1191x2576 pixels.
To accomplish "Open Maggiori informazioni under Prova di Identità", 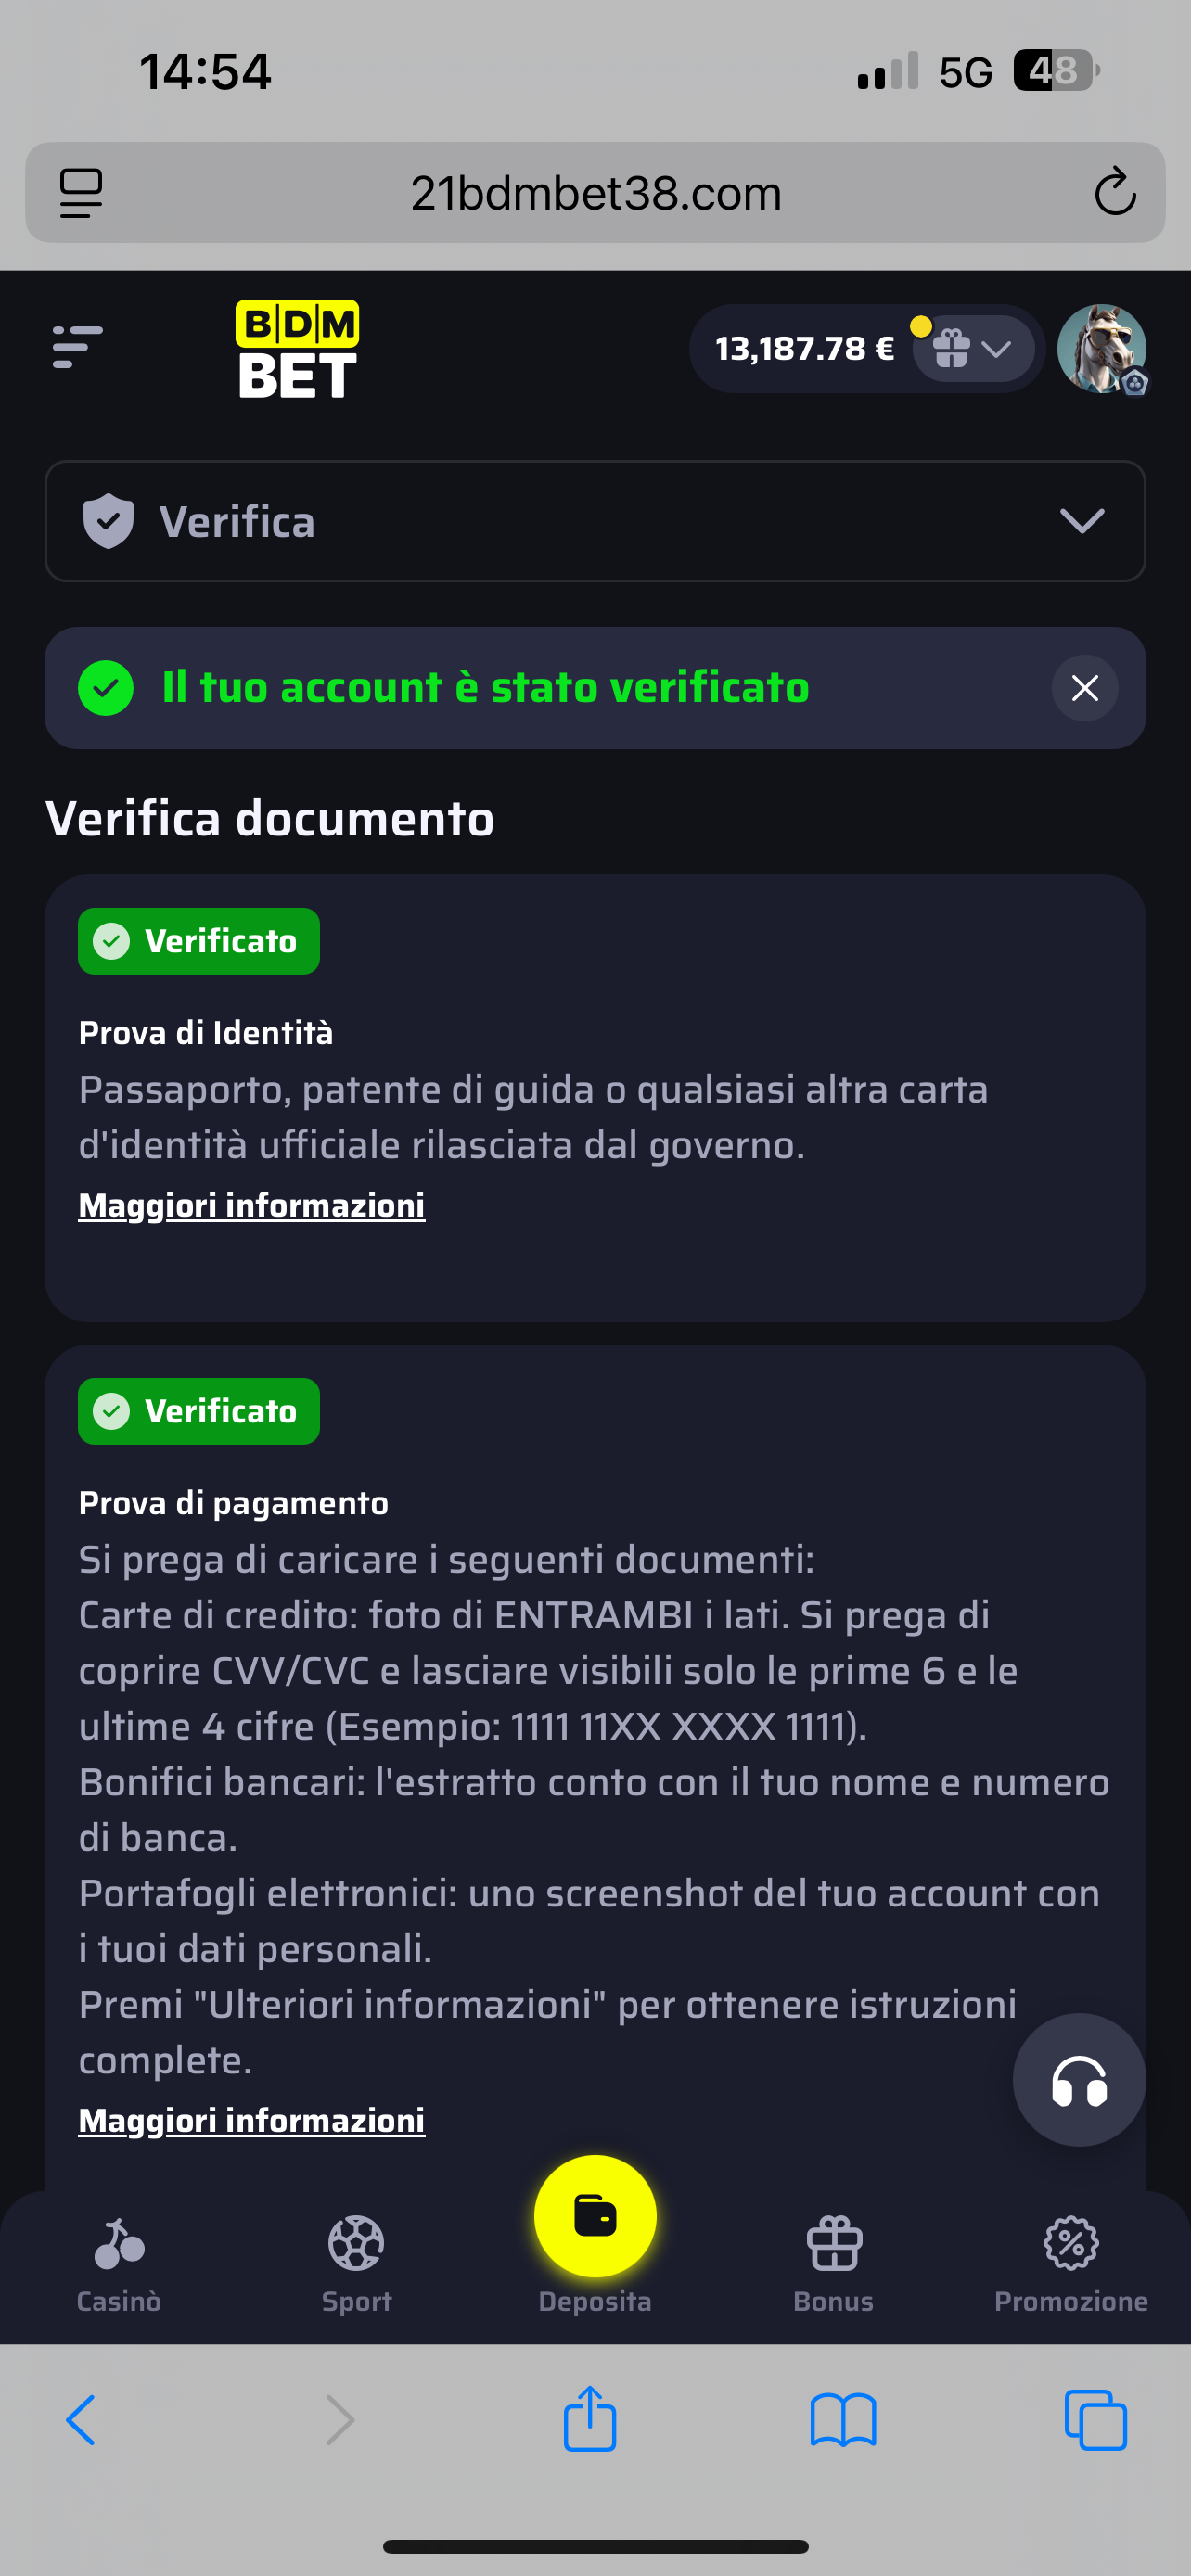I will pos(252,1206).
